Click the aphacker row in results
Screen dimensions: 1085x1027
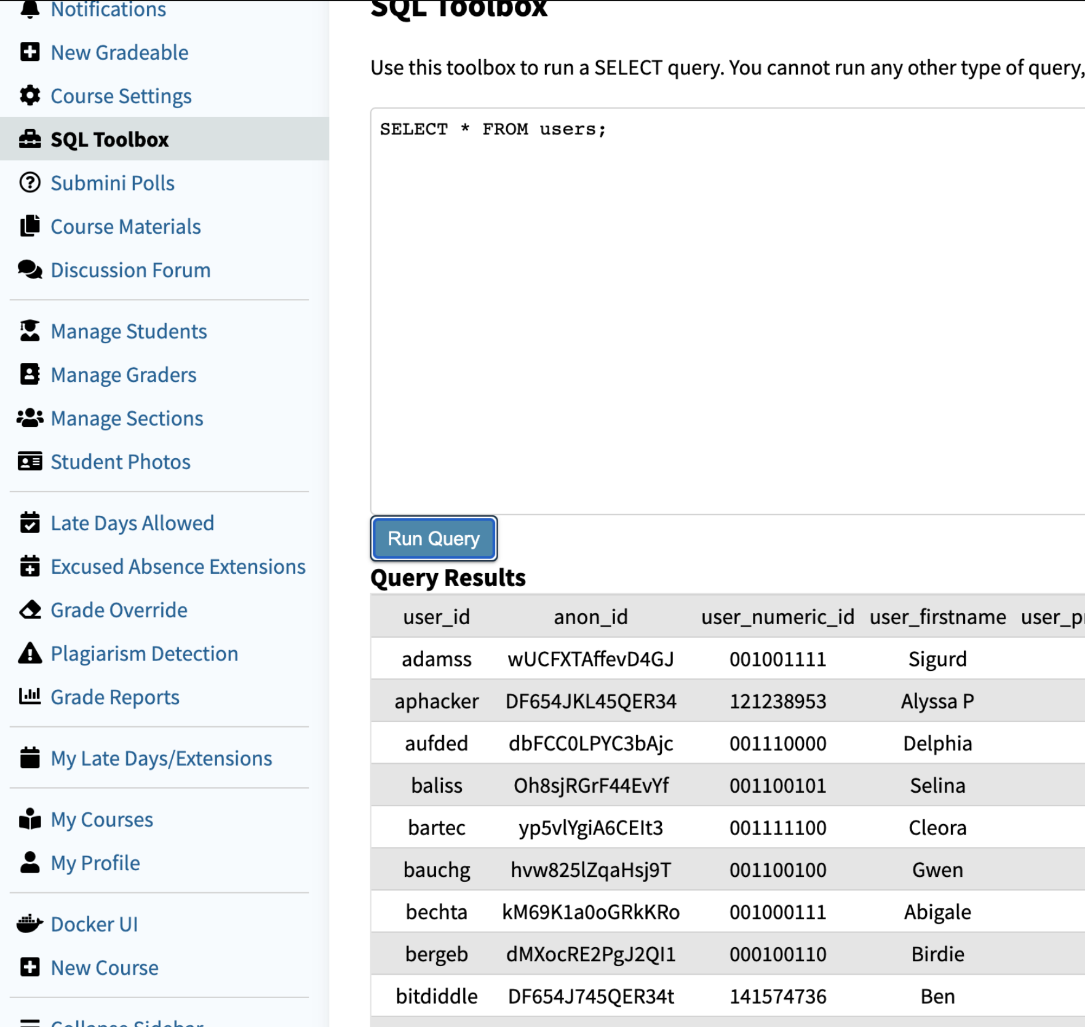click(728, 701)
